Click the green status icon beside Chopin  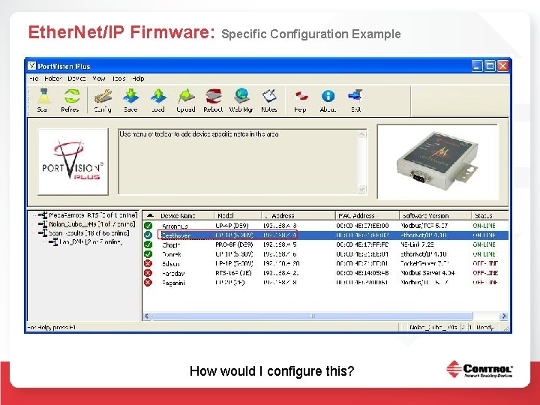148,244
